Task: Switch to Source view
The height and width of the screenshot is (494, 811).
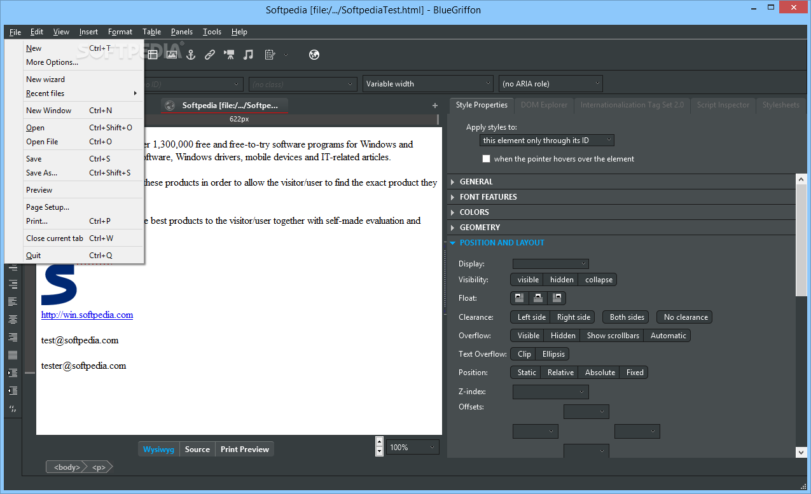Action: click(x=197, y=449)
